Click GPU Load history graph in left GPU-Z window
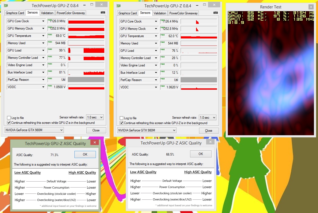 tap(86, 50)
